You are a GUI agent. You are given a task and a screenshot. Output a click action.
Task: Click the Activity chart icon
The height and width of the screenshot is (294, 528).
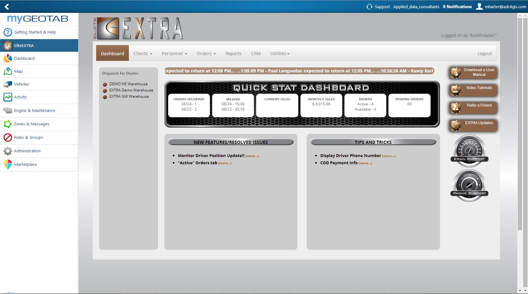8,97
